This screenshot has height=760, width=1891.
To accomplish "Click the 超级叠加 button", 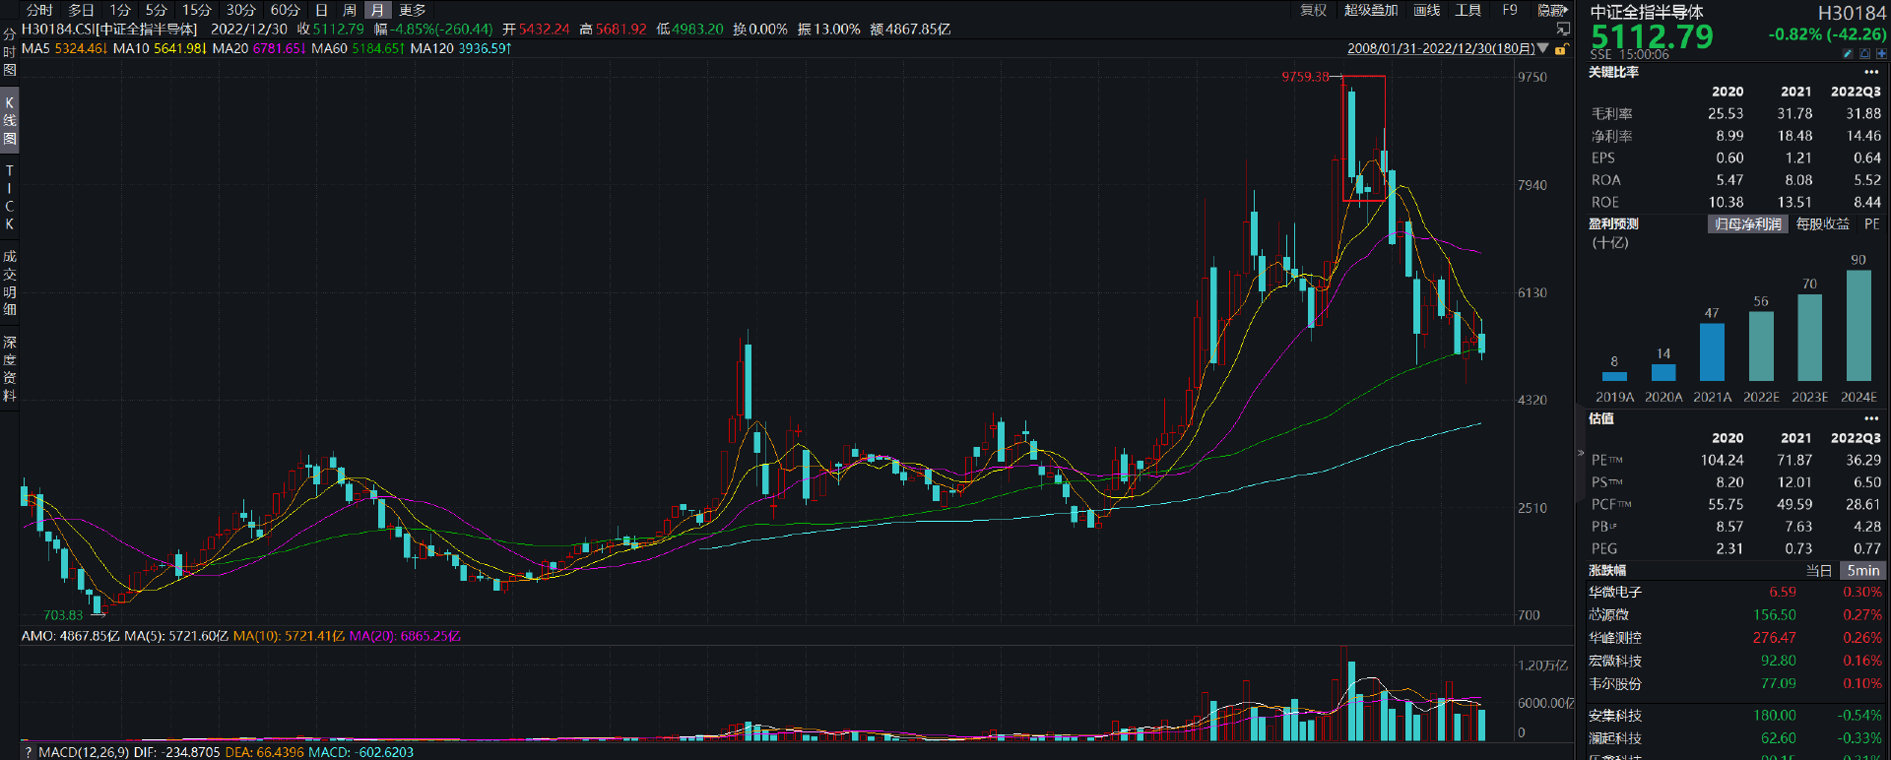I will [1371, 10].
